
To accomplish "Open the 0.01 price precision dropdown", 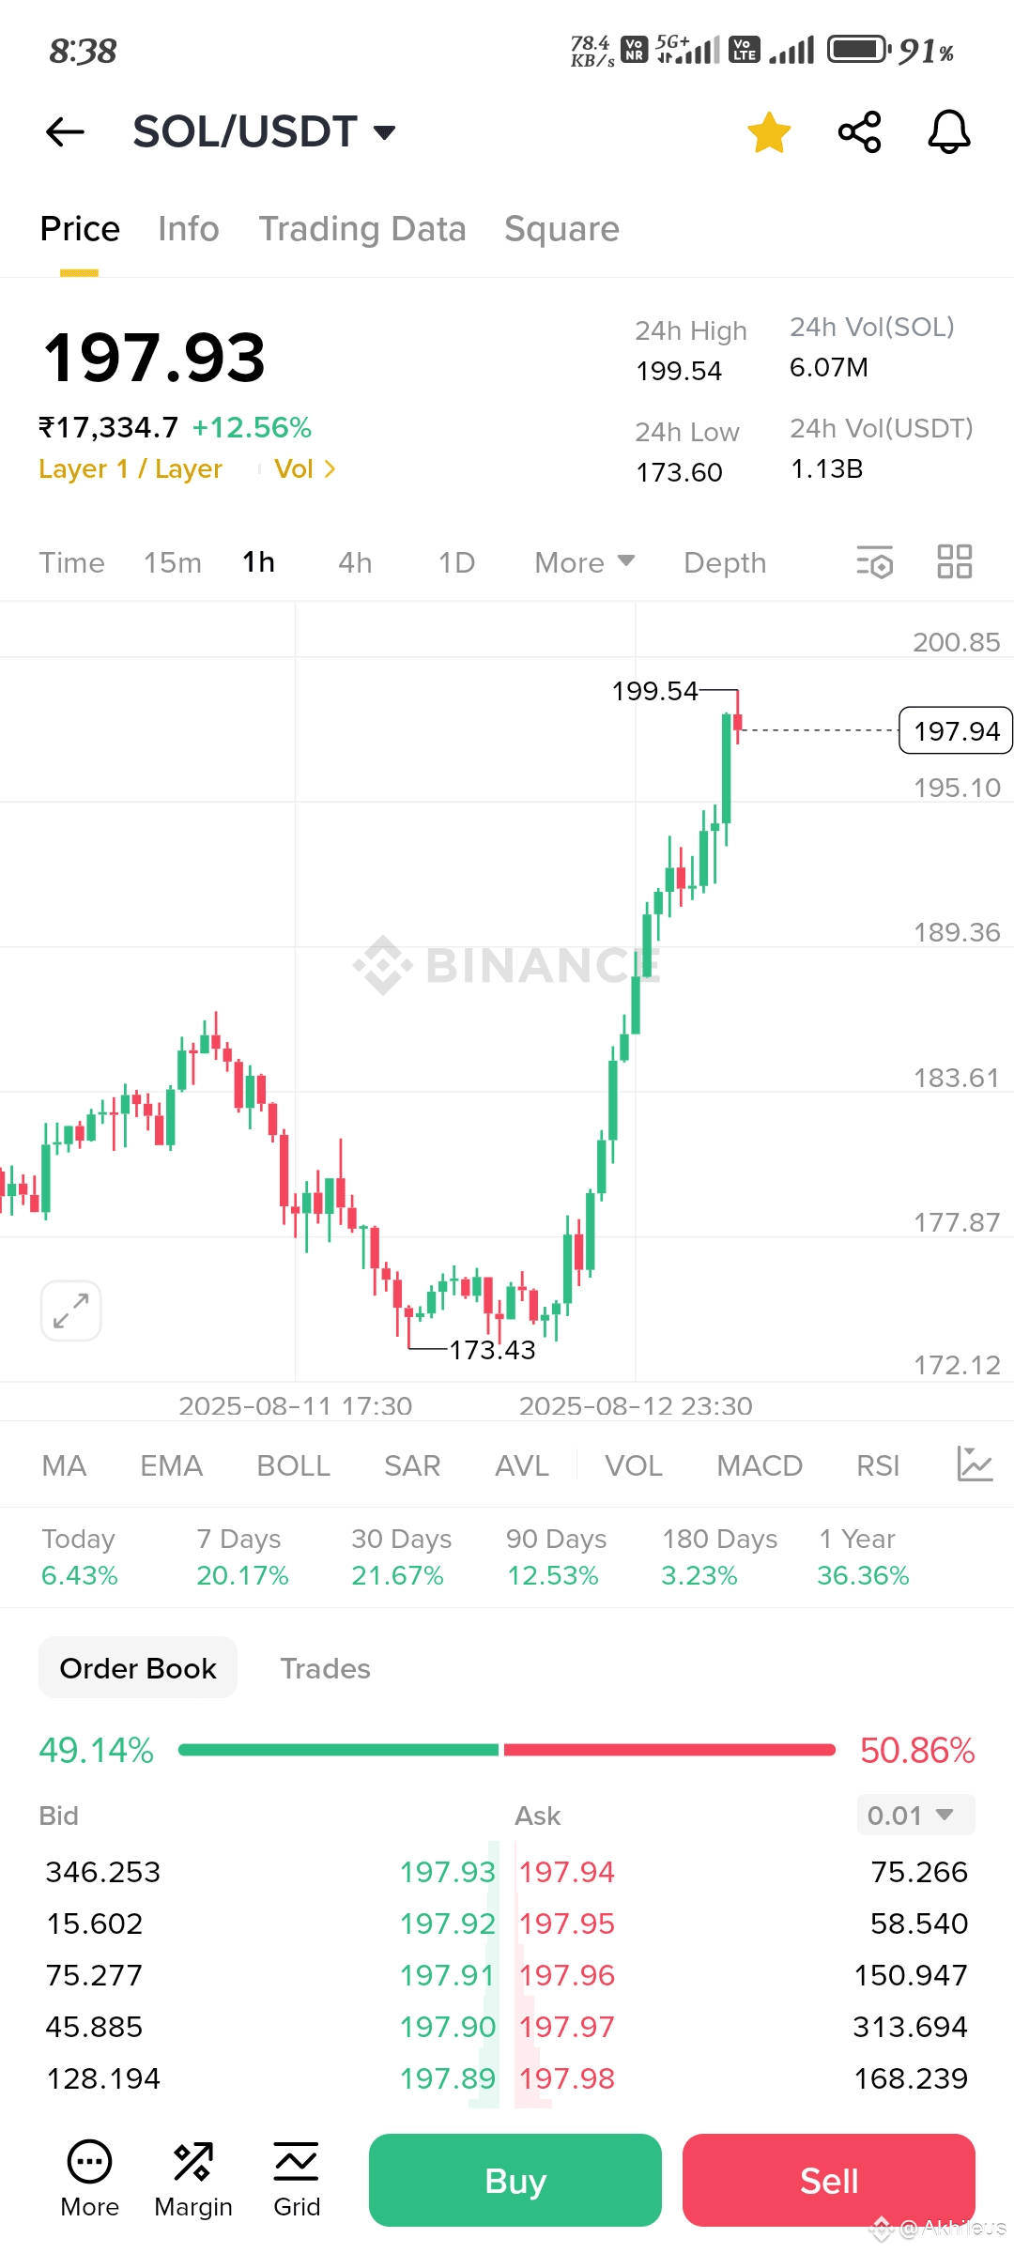I will (915, 1816).
